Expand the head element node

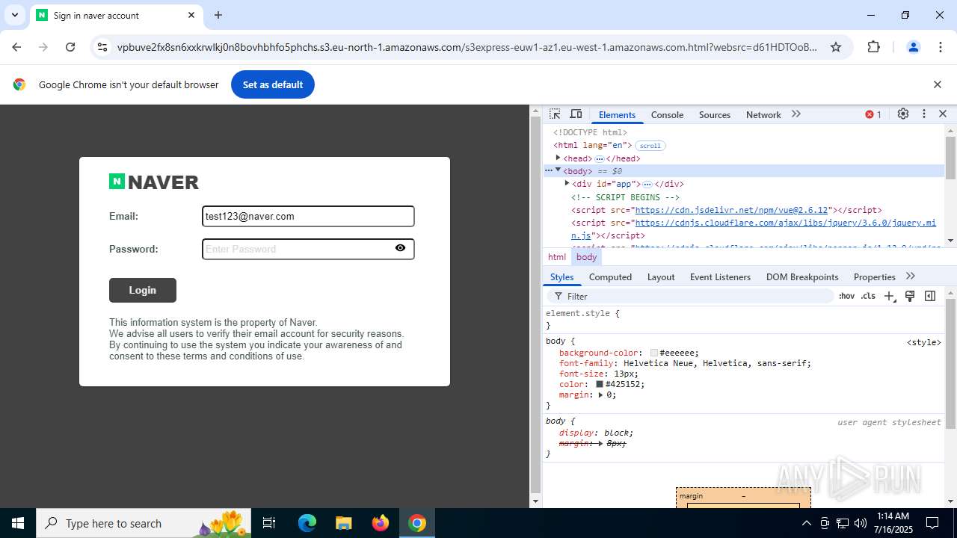(x=558, y=158)
